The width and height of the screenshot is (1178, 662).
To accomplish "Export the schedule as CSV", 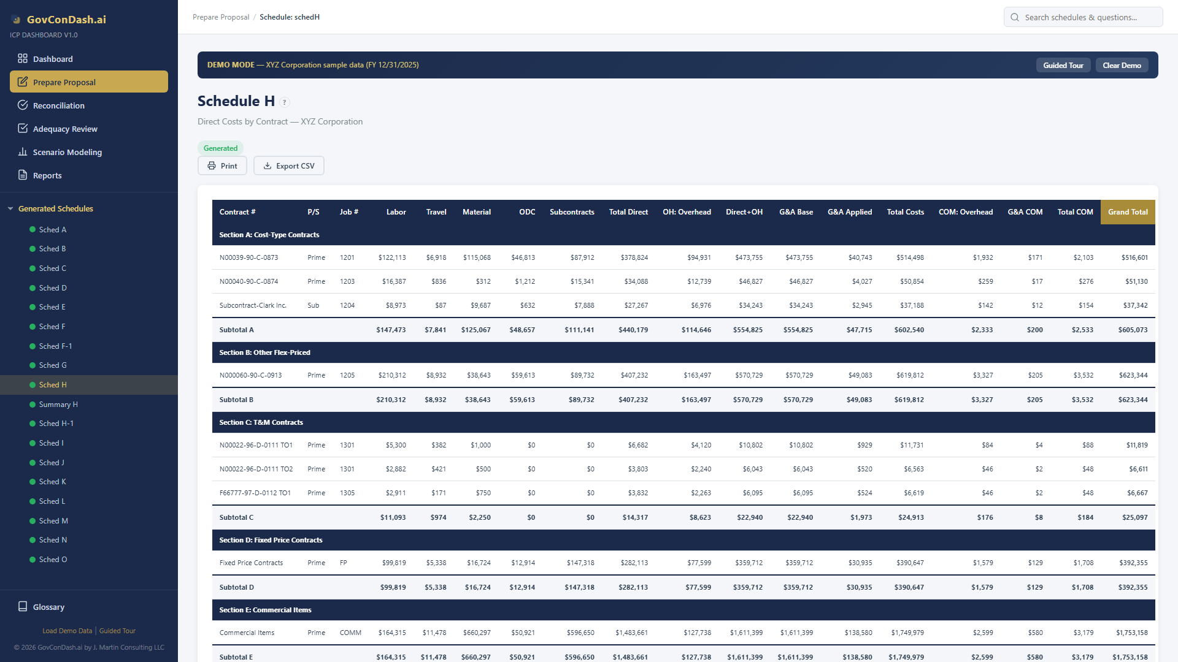I will click(289, 166).
